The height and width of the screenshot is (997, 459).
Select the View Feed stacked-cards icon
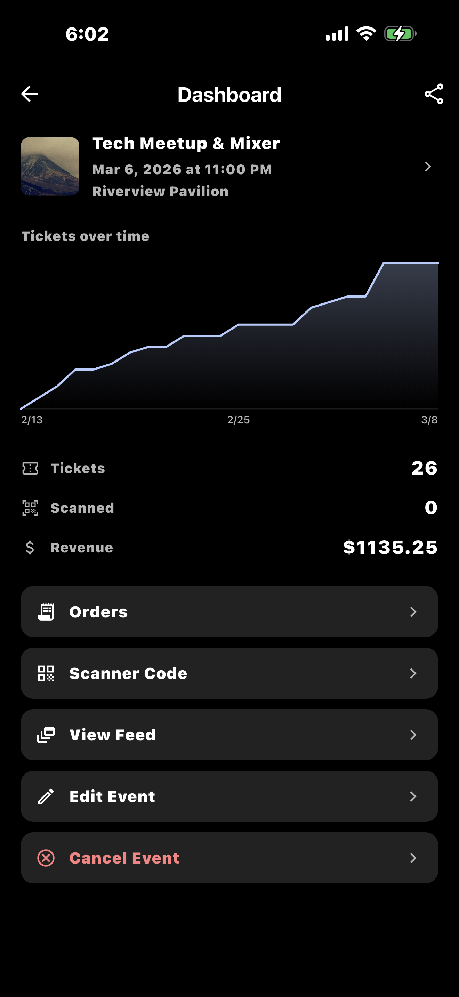(46, 735)
